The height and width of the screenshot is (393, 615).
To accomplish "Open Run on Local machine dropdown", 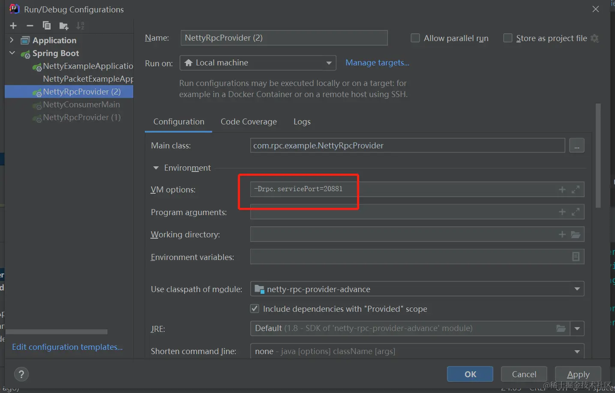I will (258, 63).
